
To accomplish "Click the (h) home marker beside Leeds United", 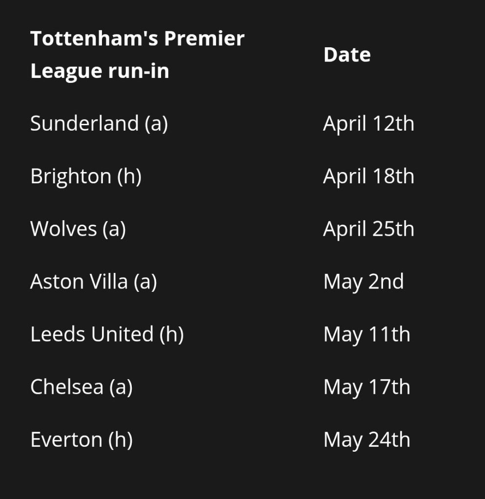I will (171, 334).
